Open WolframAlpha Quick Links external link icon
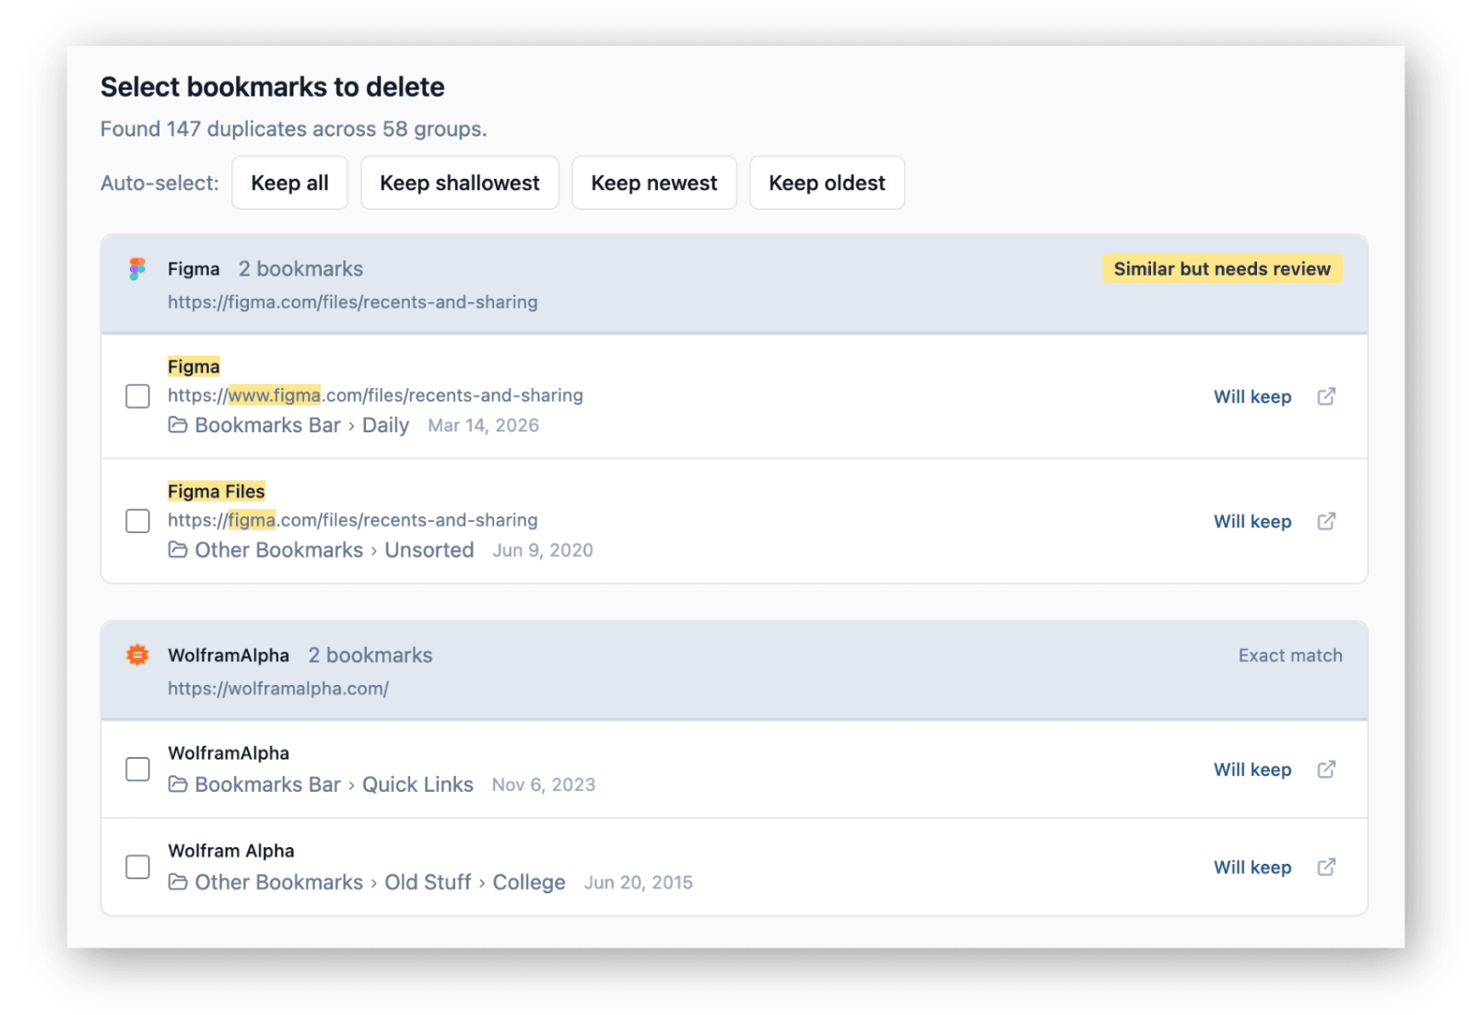 click(1326, 769)
